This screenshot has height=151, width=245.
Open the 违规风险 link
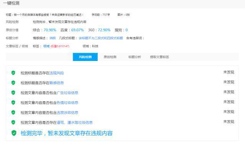(x=57, y=73)
